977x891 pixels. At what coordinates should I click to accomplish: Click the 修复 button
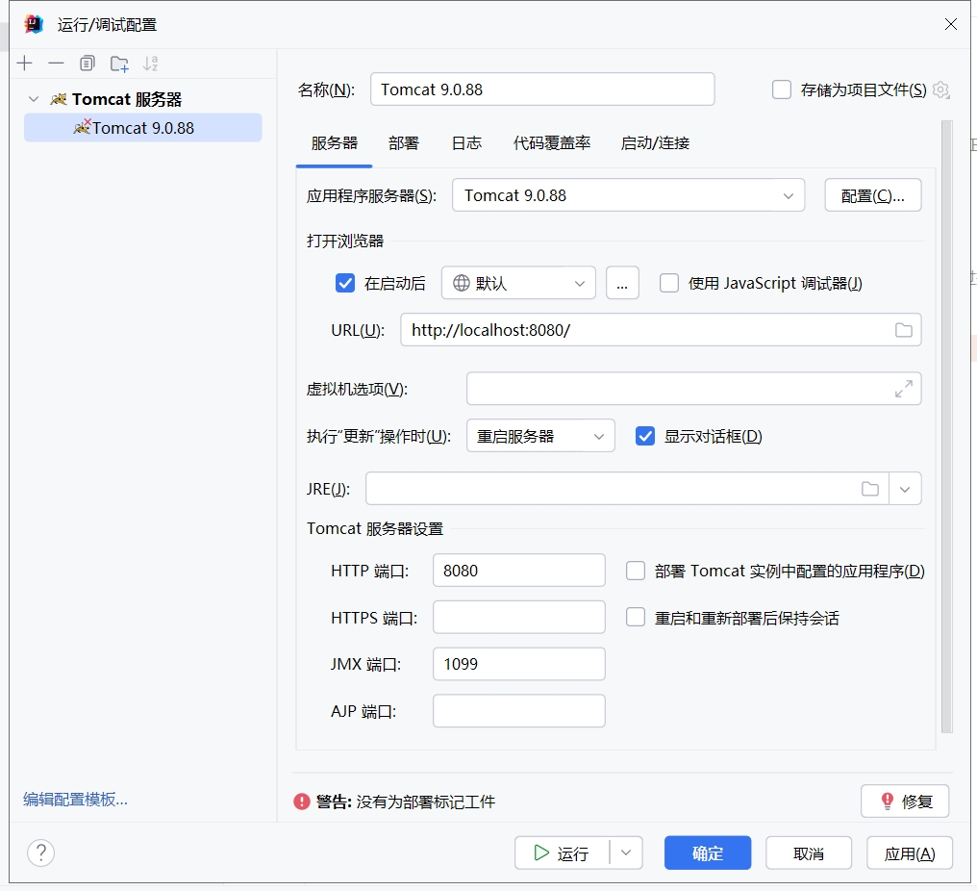coord(905,801)
